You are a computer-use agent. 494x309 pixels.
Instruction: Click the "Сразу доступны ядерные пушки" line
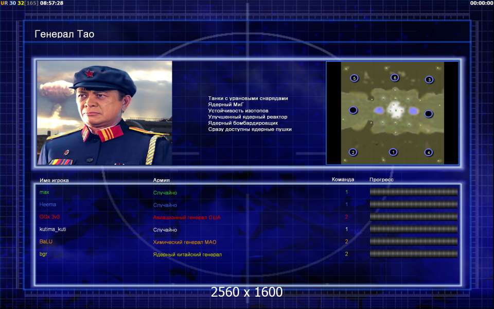coord(250,129)
